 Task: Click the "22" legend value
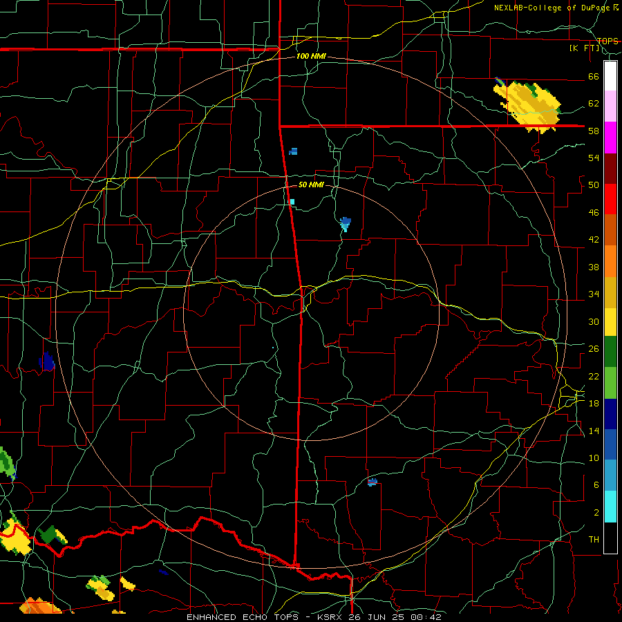point(594,376)
